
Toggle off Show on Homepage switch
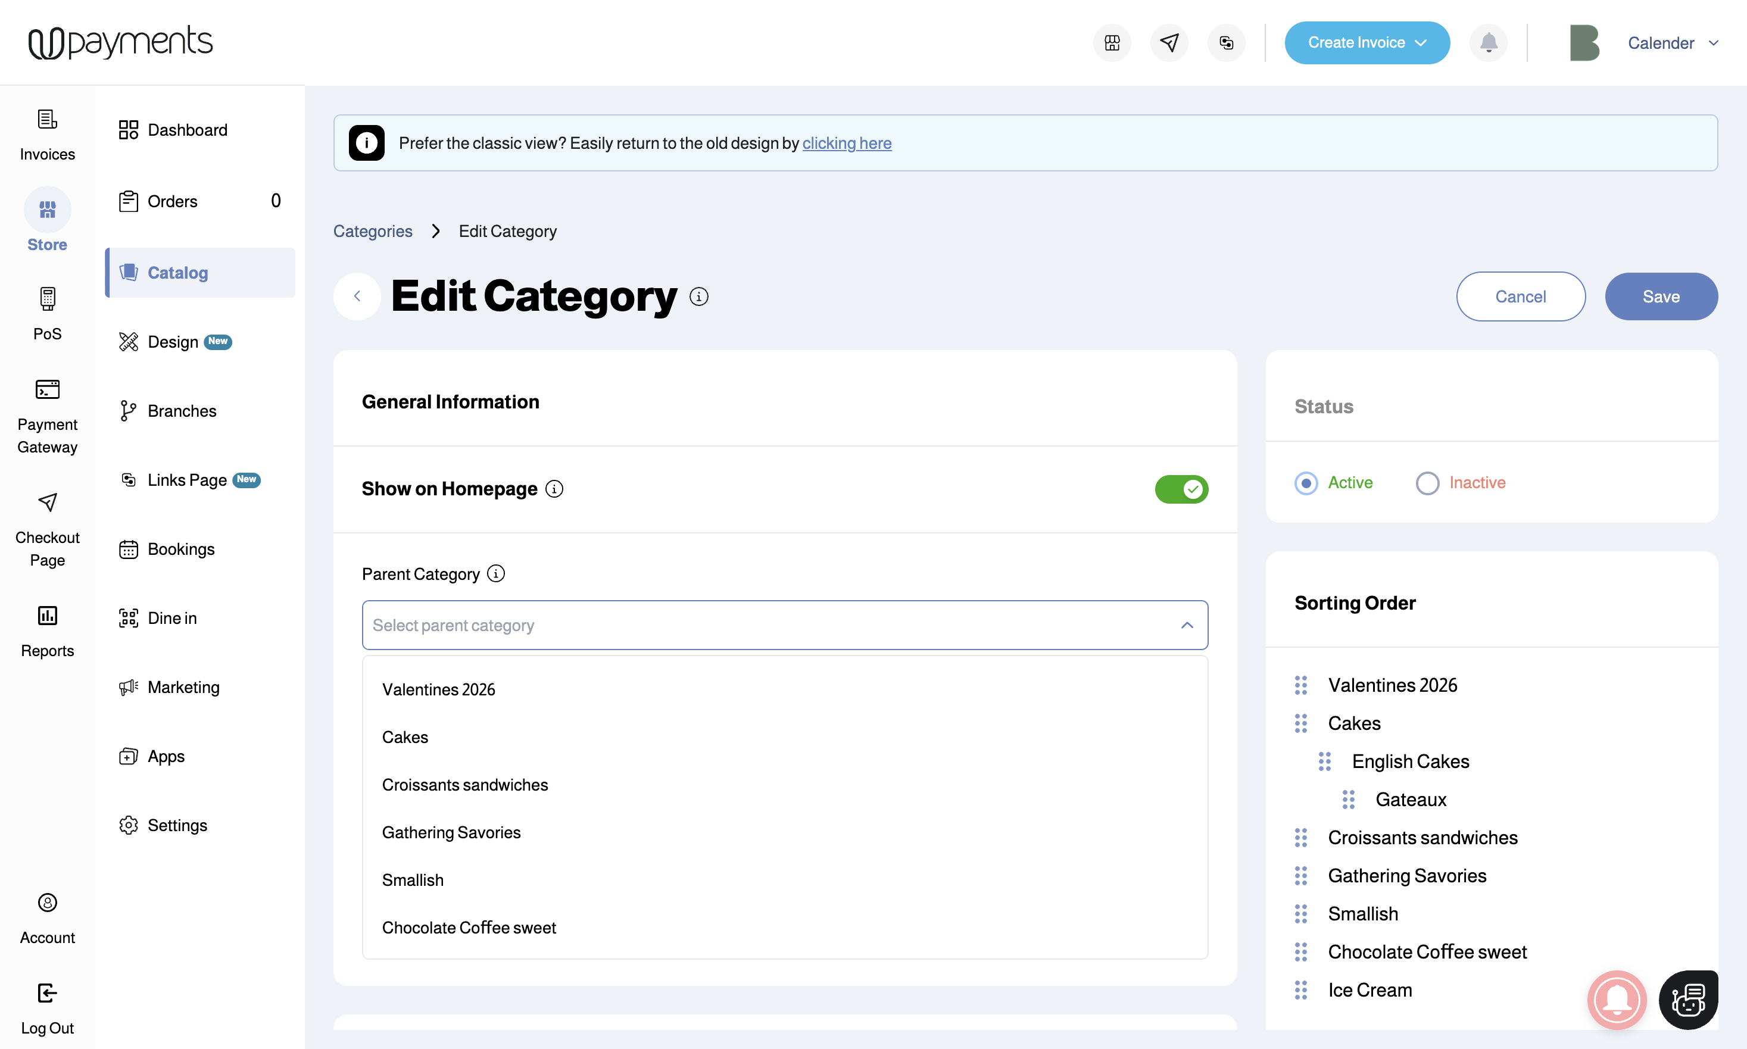tap(1181, 489)
